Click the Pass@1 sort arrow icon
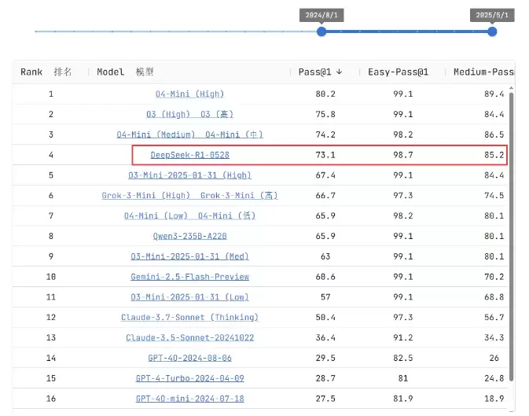The height and width of the screenshot is (416, 529). [339, 72]
